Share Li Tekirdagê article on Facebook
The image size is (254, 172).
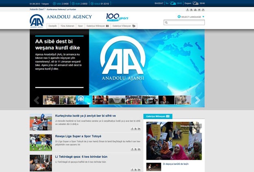tap(132, 170)
